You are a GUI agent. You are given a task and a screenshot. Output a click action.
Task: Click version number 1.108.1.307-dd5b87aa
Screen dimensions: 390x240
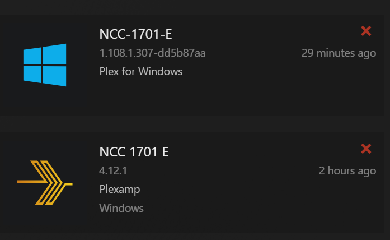(x=153, y=53)
